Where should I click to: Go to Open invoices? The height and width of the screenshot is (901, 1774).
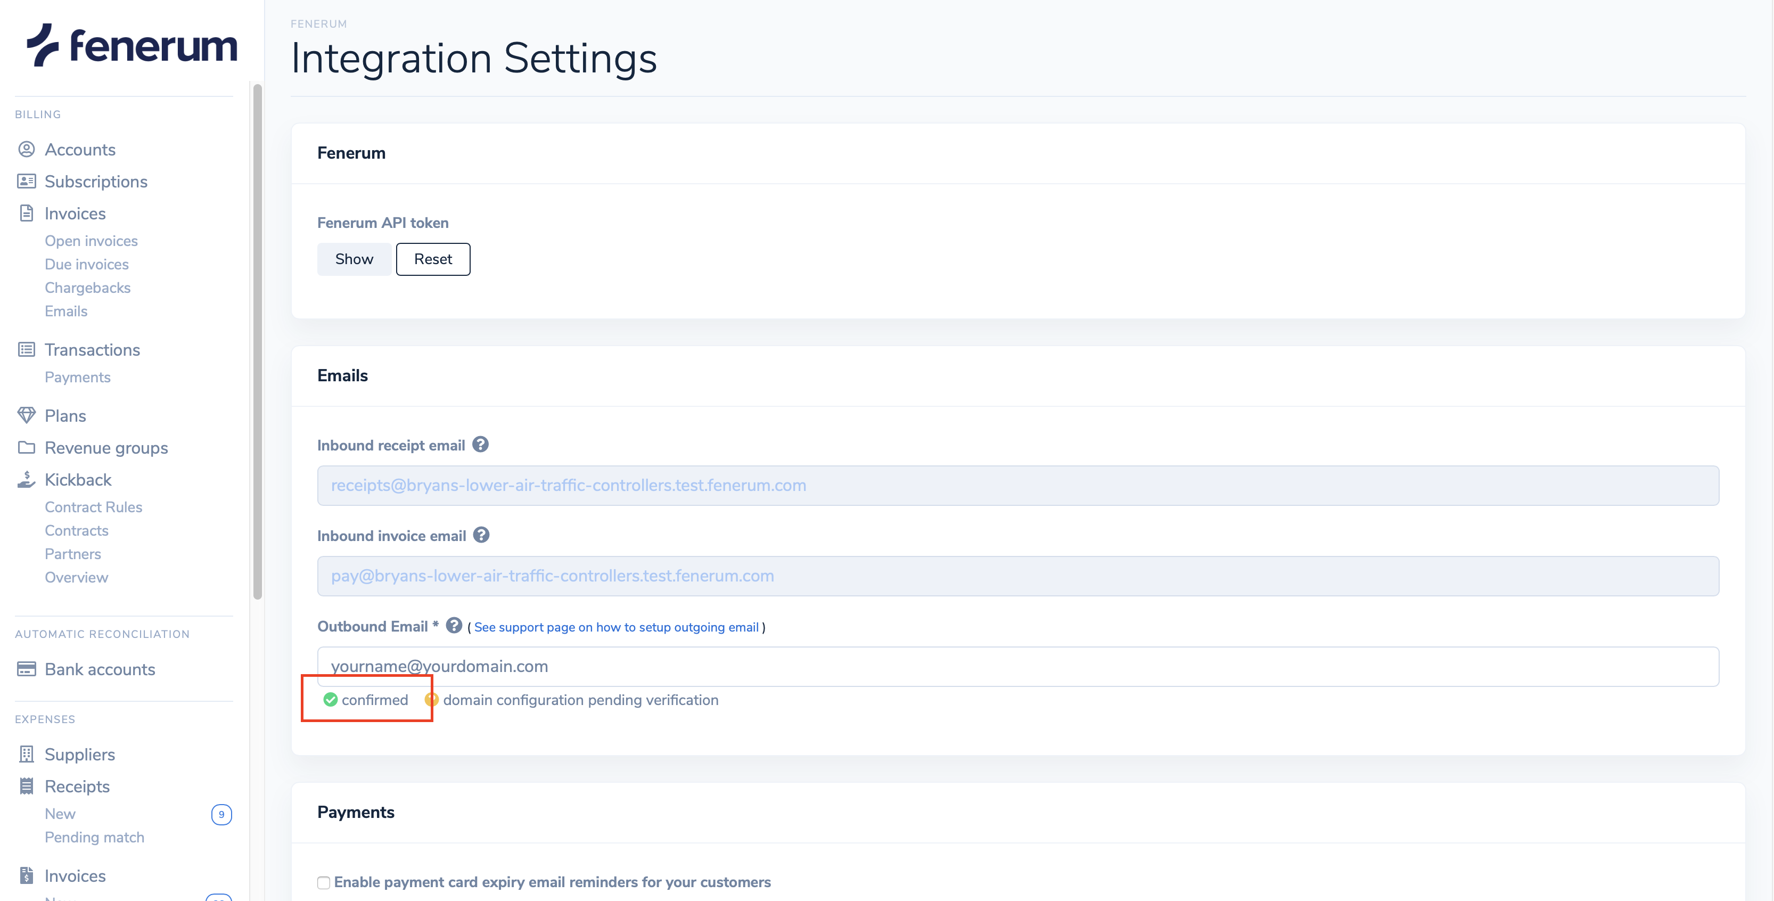point(91,241)
